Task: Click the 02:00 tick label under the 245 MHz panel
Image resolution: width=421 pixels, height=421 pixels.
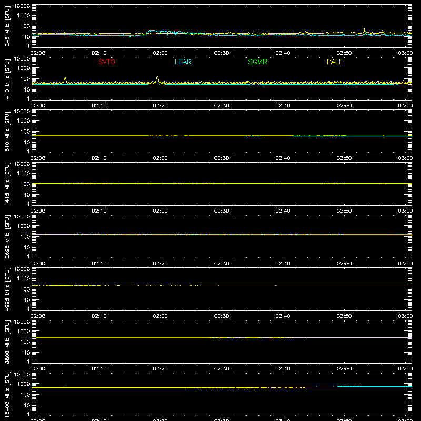Action: click(38, 53)
